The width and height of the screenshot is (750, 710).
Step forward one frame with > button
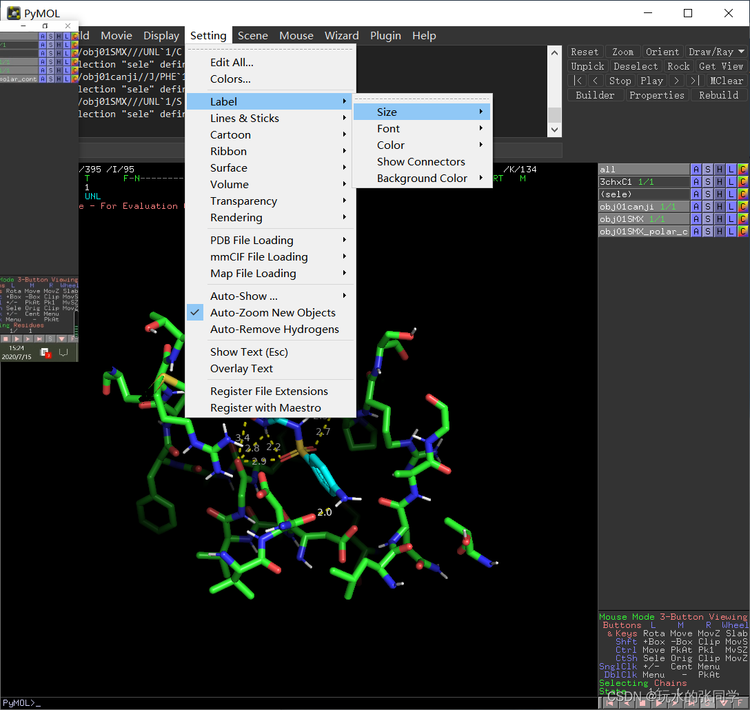click(x=676, y=81)
